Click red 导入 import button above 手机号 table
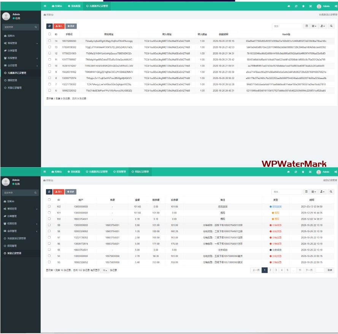This screenshot has width=338, height=334. [x=59, y=26]
